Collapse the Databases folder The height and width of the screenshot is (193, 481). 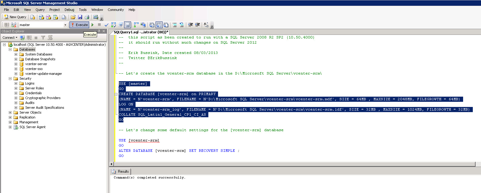coord(10,49)
